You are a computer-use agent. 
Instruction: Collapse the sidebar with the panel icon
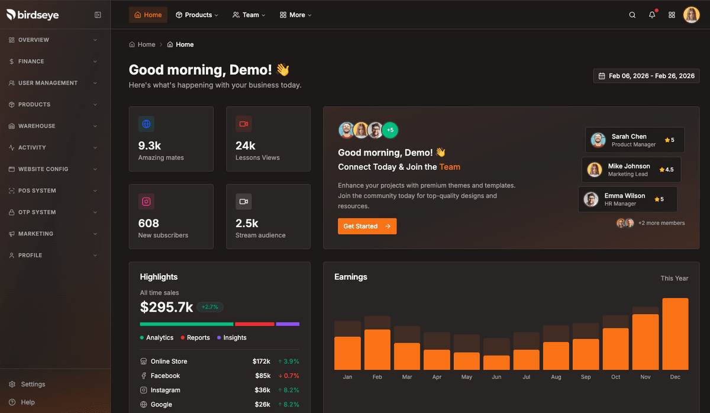click(98, 15)
